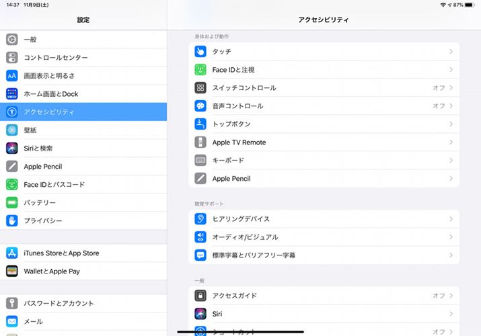This screenshot has width=481, height=336.
Task: Tap the green Face IDと注視 icon
Action: [x=200, y=70]
